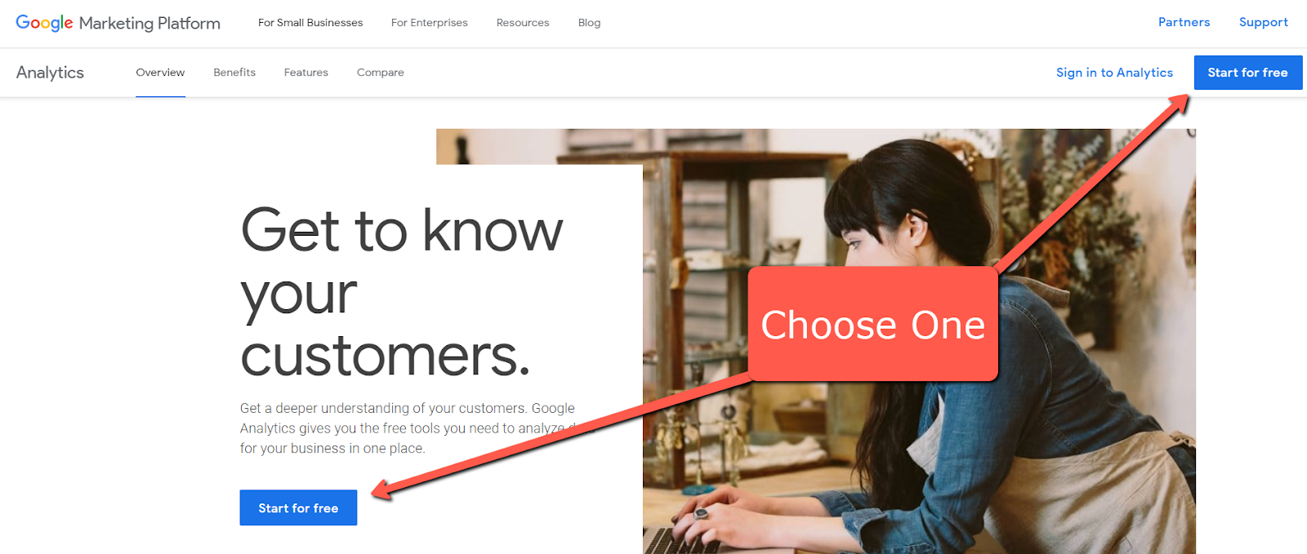This screenshot has height=554, width=1307.
Task: Click the Analytics product title
Action: click(50, 73)
